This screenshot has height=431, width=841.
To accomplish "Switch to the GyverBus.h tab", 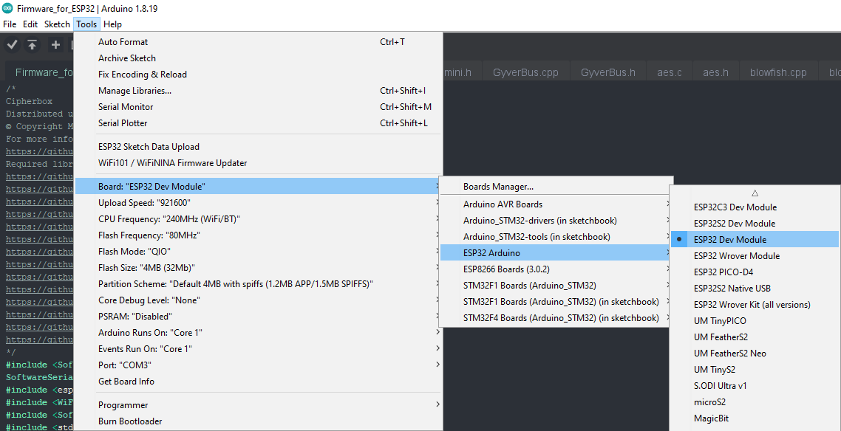I will pos(607,72).
